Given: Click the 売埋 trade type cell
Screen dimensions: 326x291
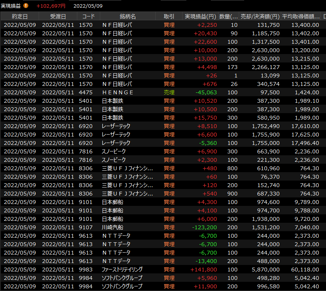Looking at the screenshot, I should (169, 92).
